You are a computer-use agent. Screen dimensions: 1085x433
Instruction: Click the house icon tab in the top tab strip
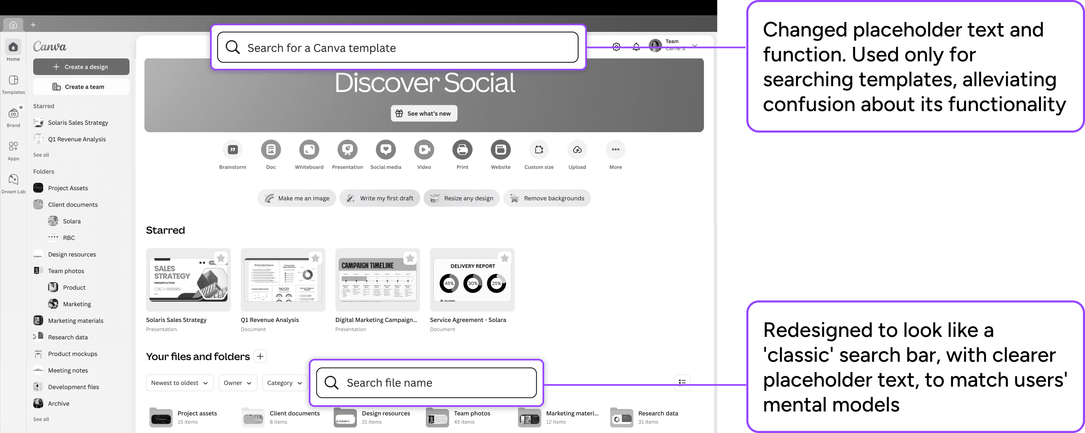tap(13, 25)
